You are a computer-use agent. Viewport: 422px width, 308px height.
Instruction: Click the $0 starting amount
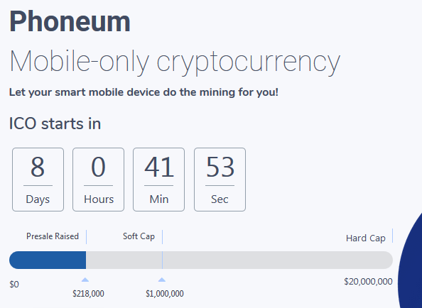point(14,285)
